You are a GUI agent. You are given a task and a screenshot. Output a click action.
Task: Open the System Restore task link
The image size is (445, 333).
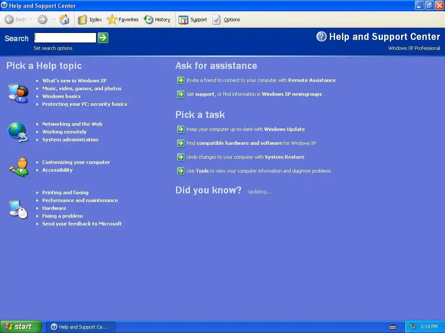(245, 157)
